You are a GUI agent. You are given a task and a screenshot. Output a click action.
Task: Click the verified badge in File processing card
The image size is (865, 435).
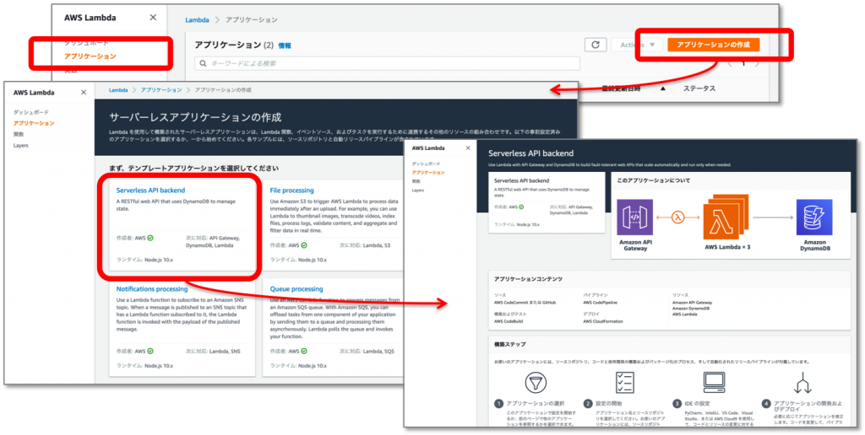click(304, 245)
